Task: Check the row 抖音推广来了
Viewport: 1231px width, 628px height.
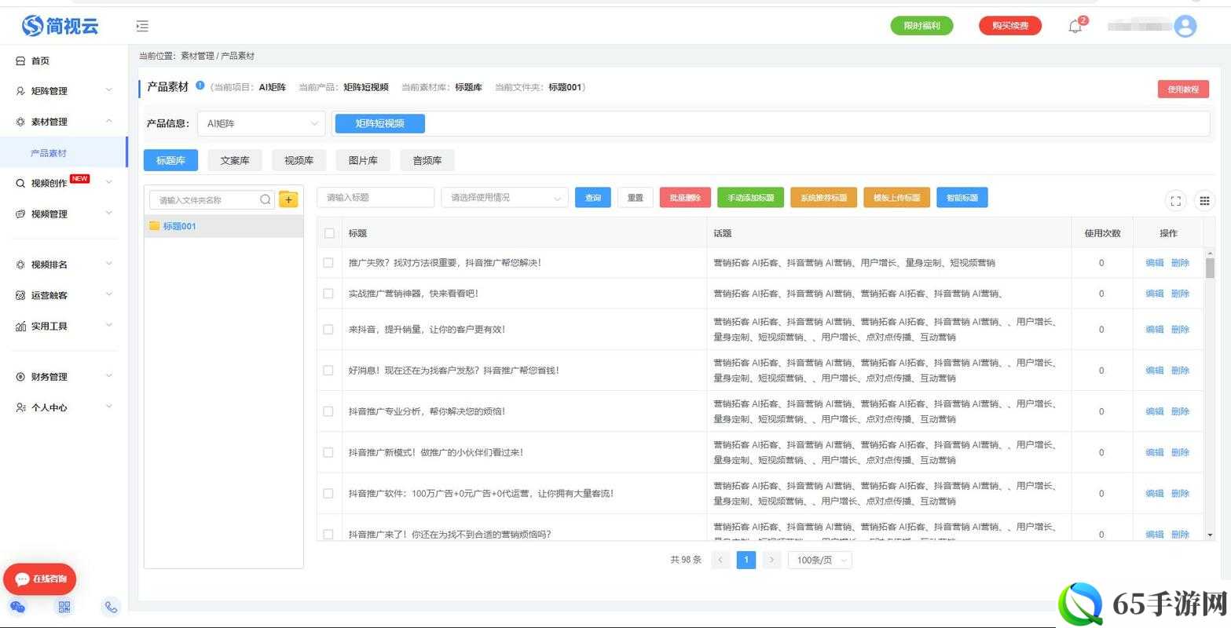Action: click(328, 535)
